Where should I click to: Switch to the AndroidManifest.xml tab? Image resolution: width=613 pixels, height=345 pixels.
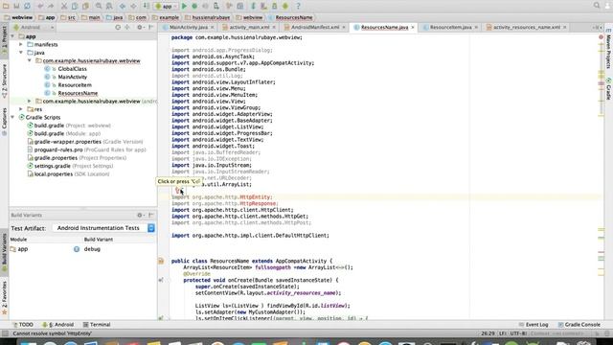click(315, 28)
